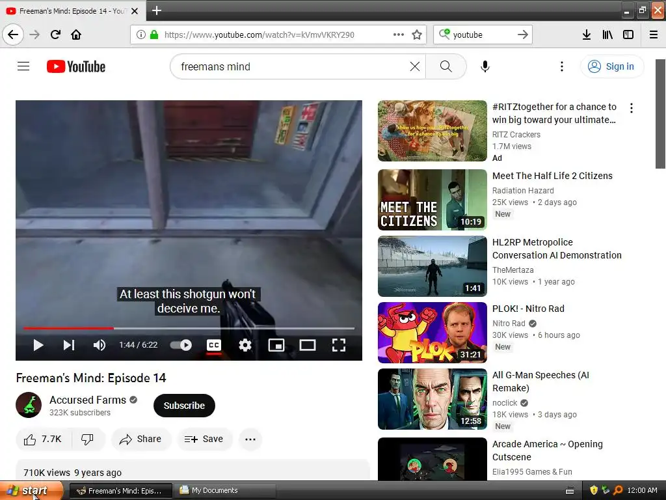Bookmark this page with the star
Image resolution: width=666 pixels, height=500 pixels.
pos(417,35)
